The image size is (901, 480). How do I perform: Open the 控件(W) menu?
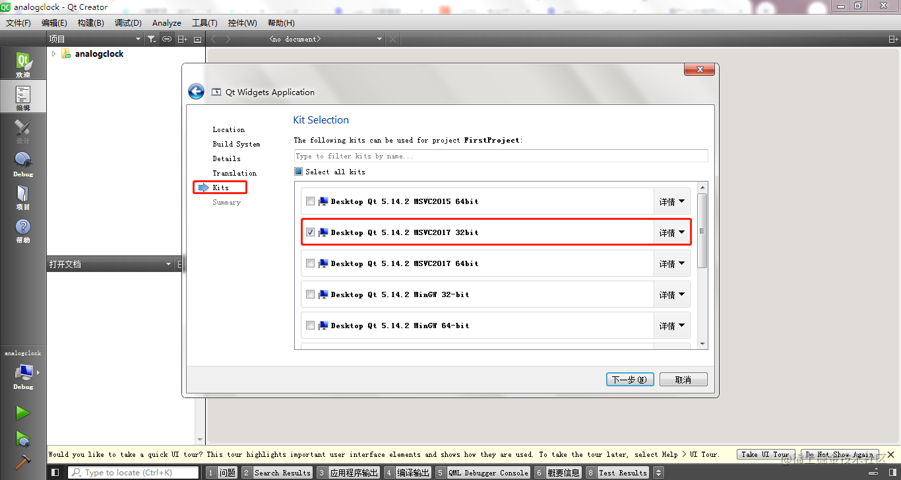click(x=242, y=22)
